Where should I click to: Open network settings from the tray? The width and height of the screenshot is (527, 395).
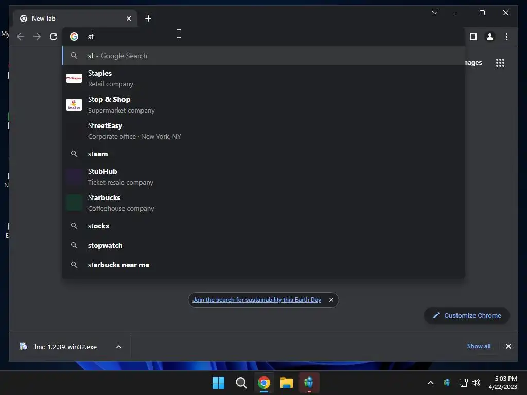pos(464,383)
